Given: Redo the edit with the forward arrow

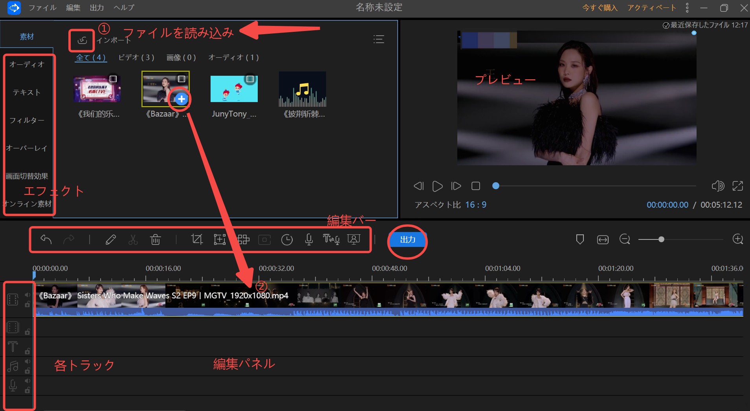Looking at the screenshot, I should tap(69, 239).
